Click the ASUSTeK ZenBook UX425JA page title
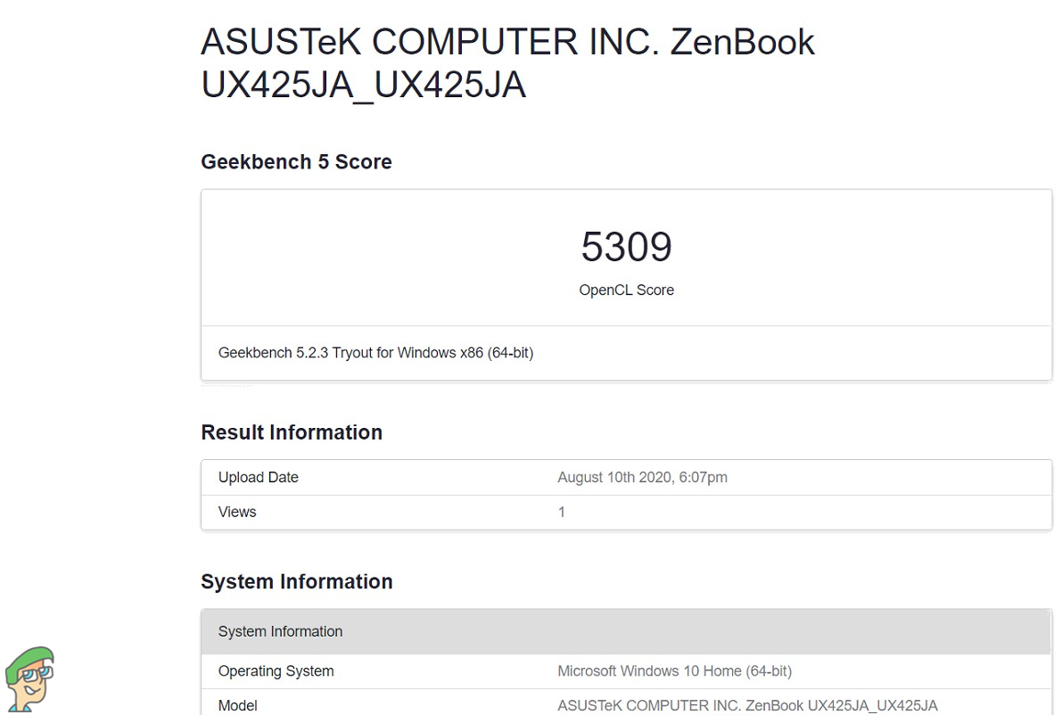The image size is (1062, 715). (x=507, y=63)
